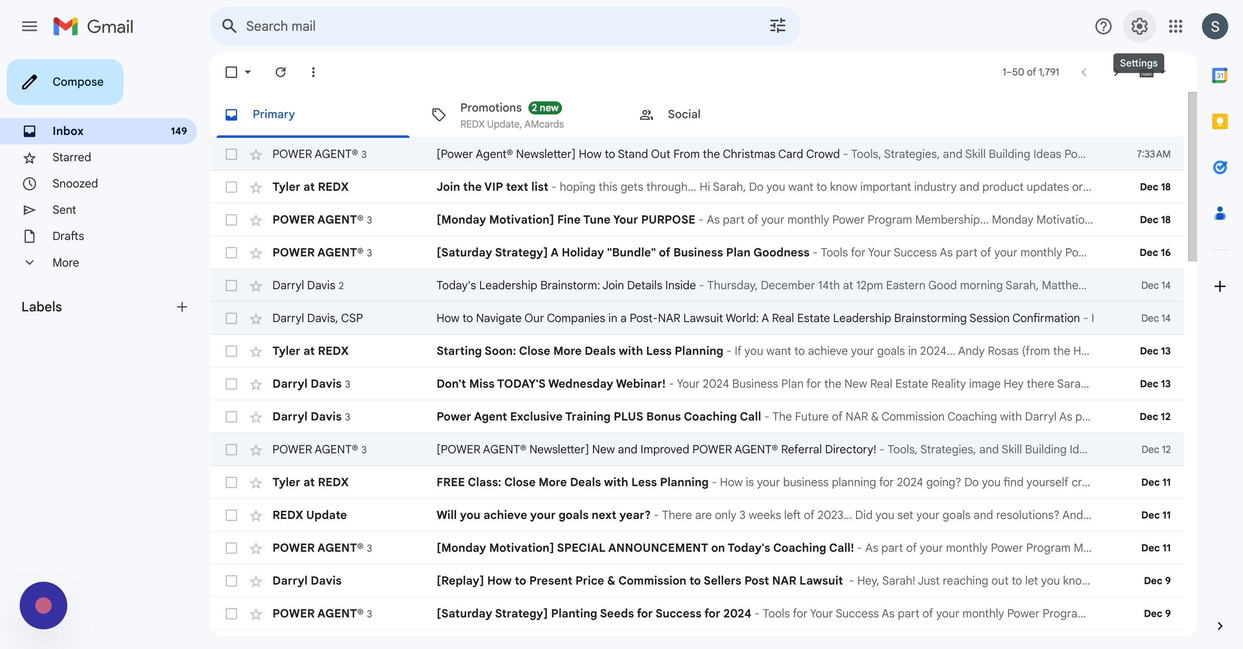This screenshot has height=649, width=1243.
Task: Open Google Tasks side panel icon
Action: (1219, 167)
